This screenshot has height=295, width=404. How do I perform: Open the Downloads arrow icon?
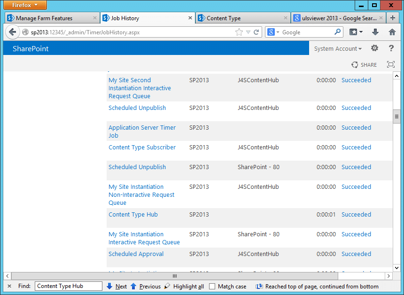(375, 32)
